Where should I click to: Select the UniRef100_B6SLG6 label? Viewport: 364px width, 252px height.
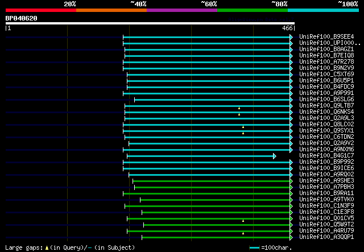(326, 100)
